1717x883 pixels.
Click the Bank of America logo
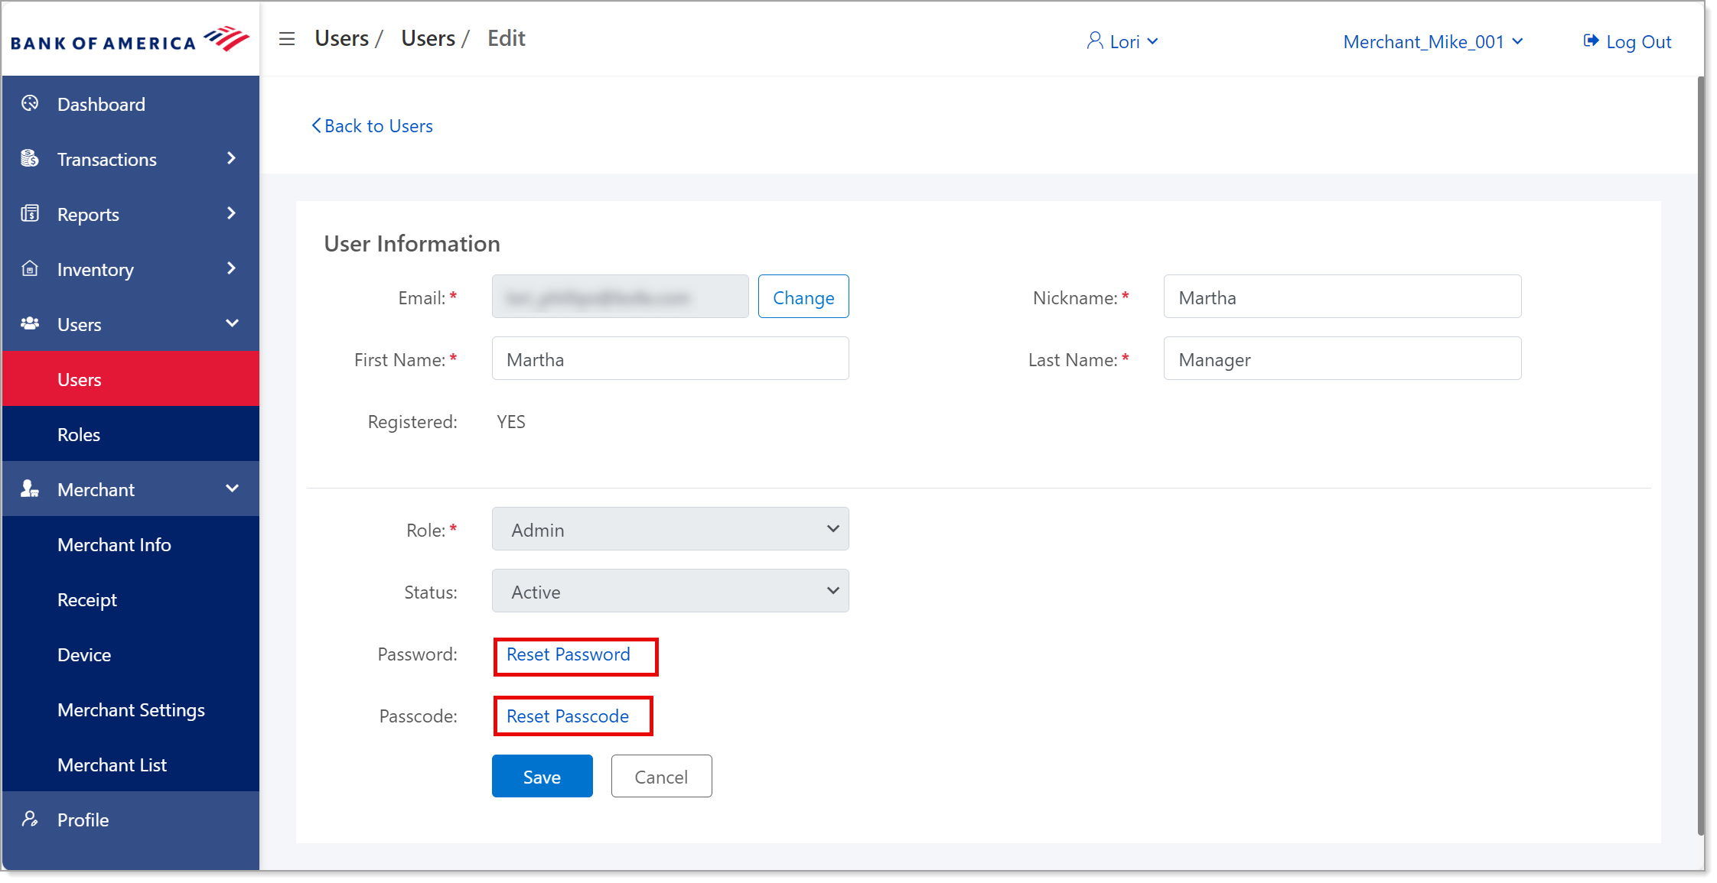(x=130, y=39)
